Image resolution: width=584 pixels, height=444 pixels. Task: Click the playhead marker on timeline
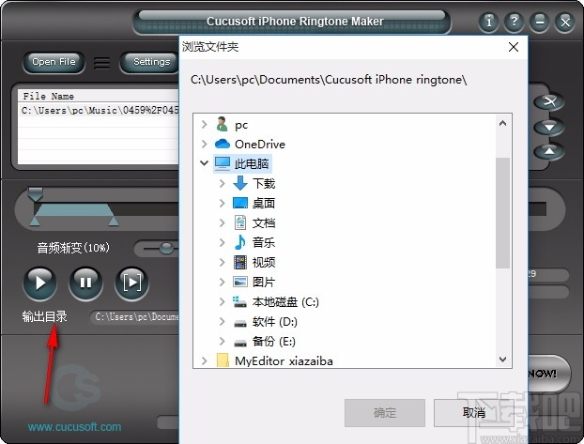tap(36, 194)
